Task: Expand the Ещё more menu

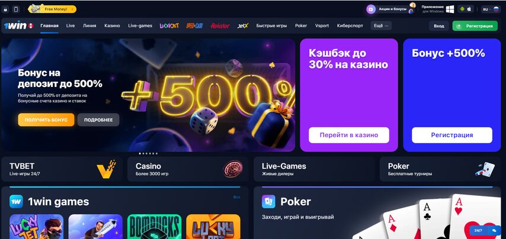Action: pyautogui.click(x=381, y=26)
